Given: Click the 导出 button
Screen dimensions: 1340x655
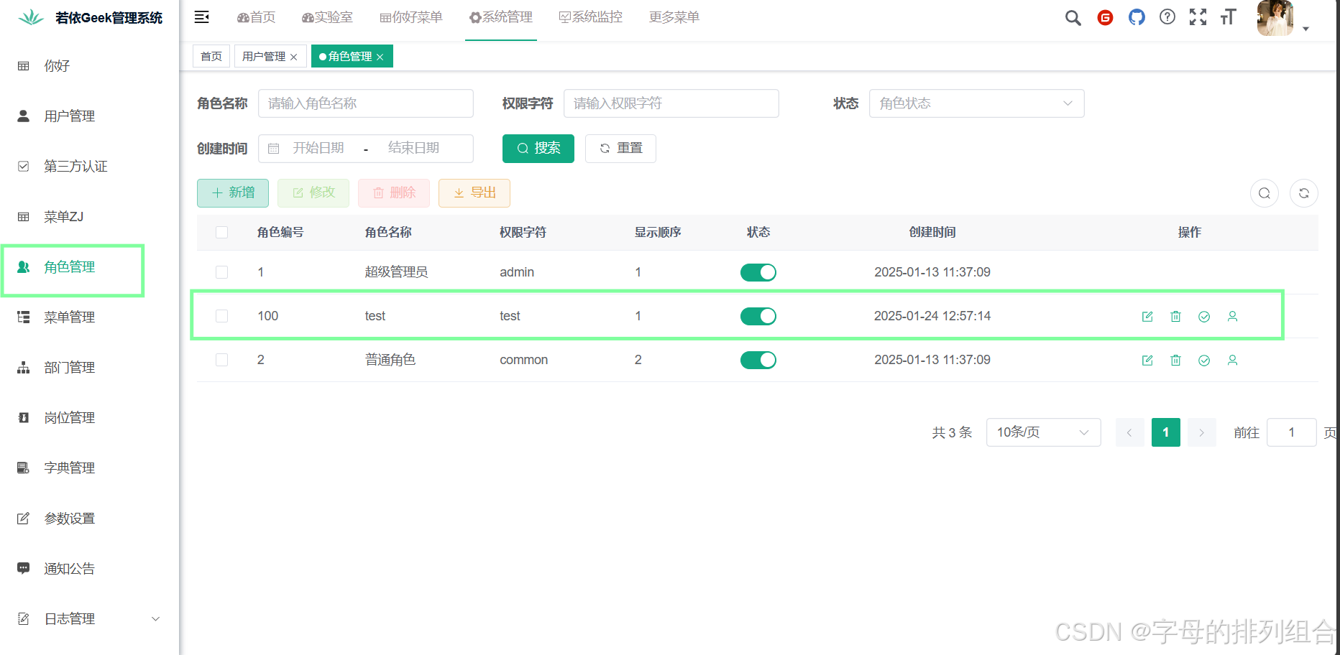Looking at the screenshot, I should tap(474, 193).
